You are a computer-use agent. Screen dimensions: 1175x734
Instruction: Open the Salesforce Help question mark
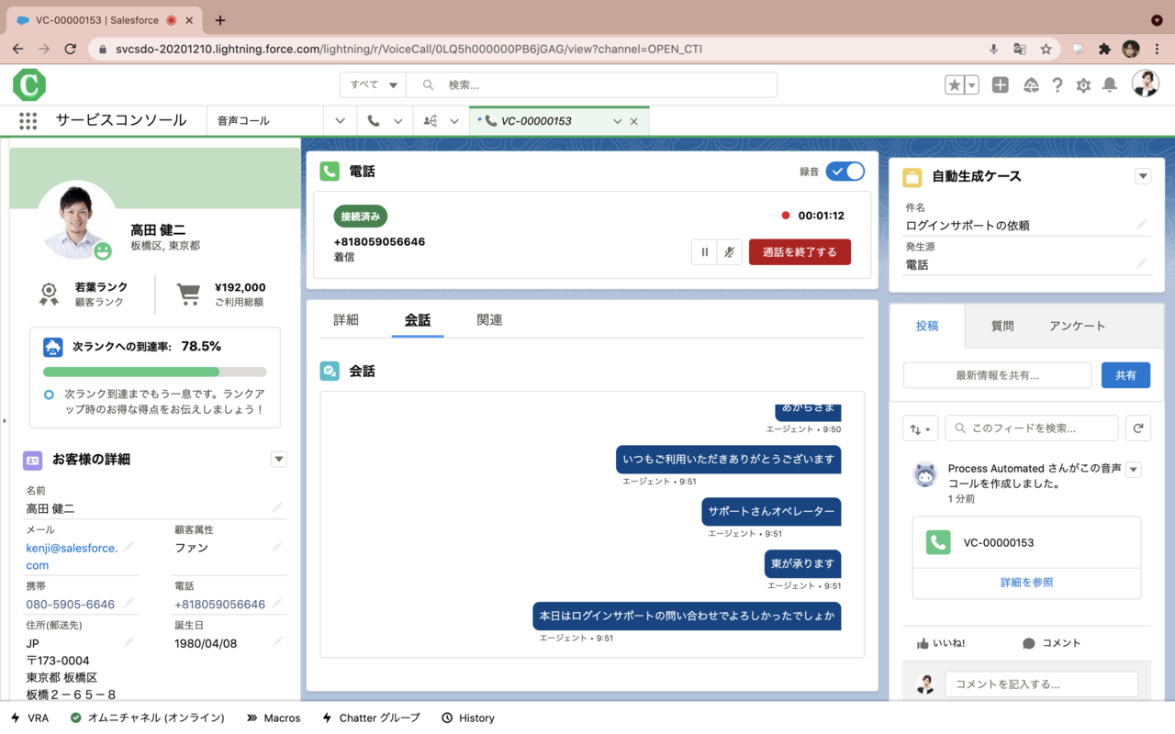1057,85
